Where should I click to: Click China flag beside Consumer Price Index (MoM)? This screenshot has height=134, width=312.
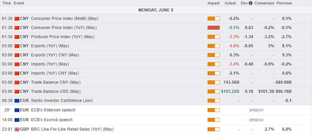pos(17,19)
